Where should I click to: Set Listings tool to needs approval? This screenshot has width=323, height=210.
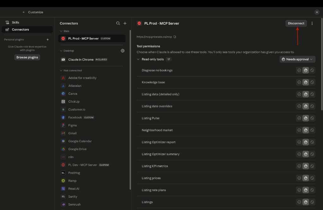point(306,202)
